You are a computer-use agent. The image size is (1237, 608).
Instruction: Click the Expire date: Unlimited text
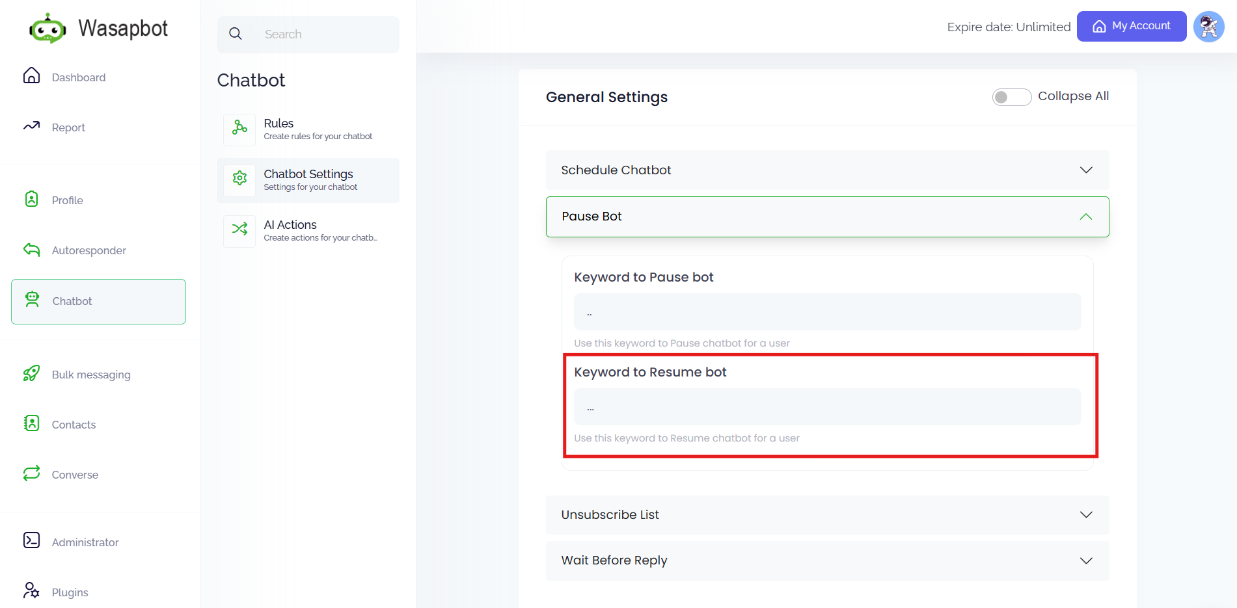tap(1009, 27)
